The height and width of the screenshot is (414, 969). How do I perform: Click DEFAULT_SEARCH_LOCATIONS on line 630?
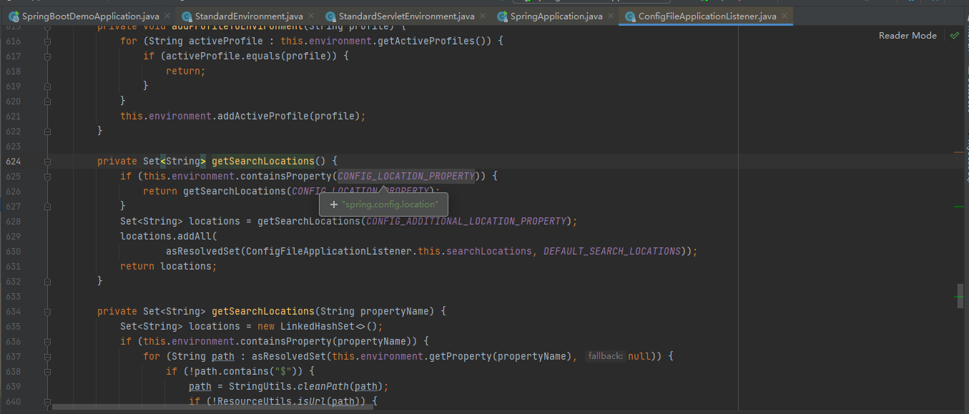click(x=611, y=251)
